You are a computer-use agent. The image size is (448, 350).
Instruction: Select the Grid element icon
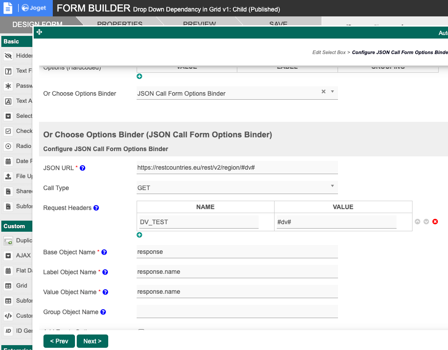(8, 286)
